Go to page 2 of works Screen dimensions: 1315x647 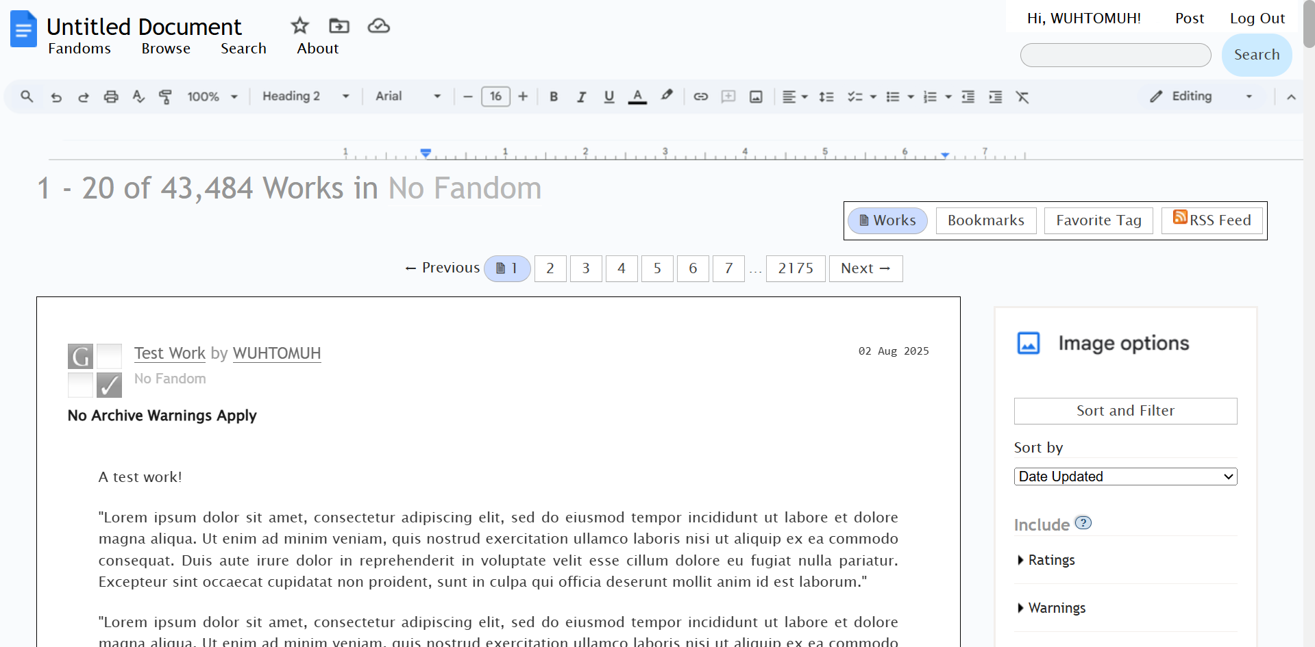click(x=550, y=268)
